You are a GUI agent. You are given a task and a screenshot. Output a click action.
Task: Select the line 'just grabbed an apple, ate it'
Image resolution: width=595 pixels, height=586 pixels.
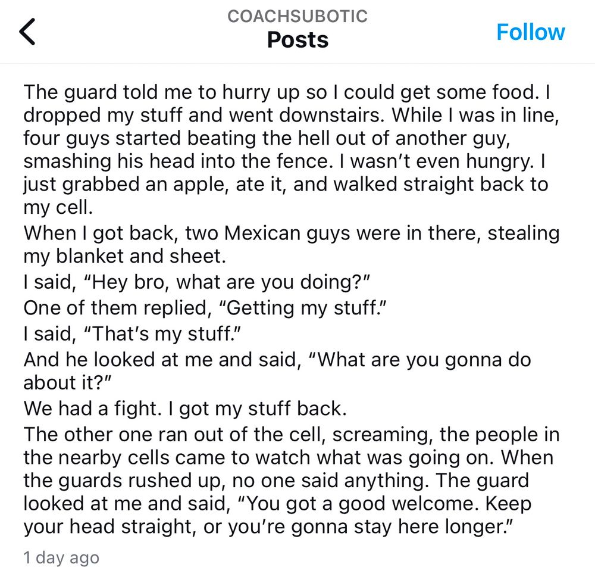[x=286, y=184]
